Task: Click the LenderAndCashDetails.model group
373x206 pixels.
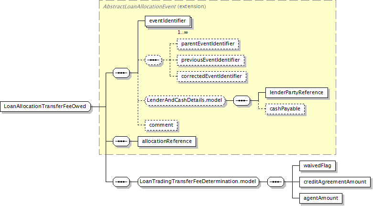Action: tap(185, 100)
